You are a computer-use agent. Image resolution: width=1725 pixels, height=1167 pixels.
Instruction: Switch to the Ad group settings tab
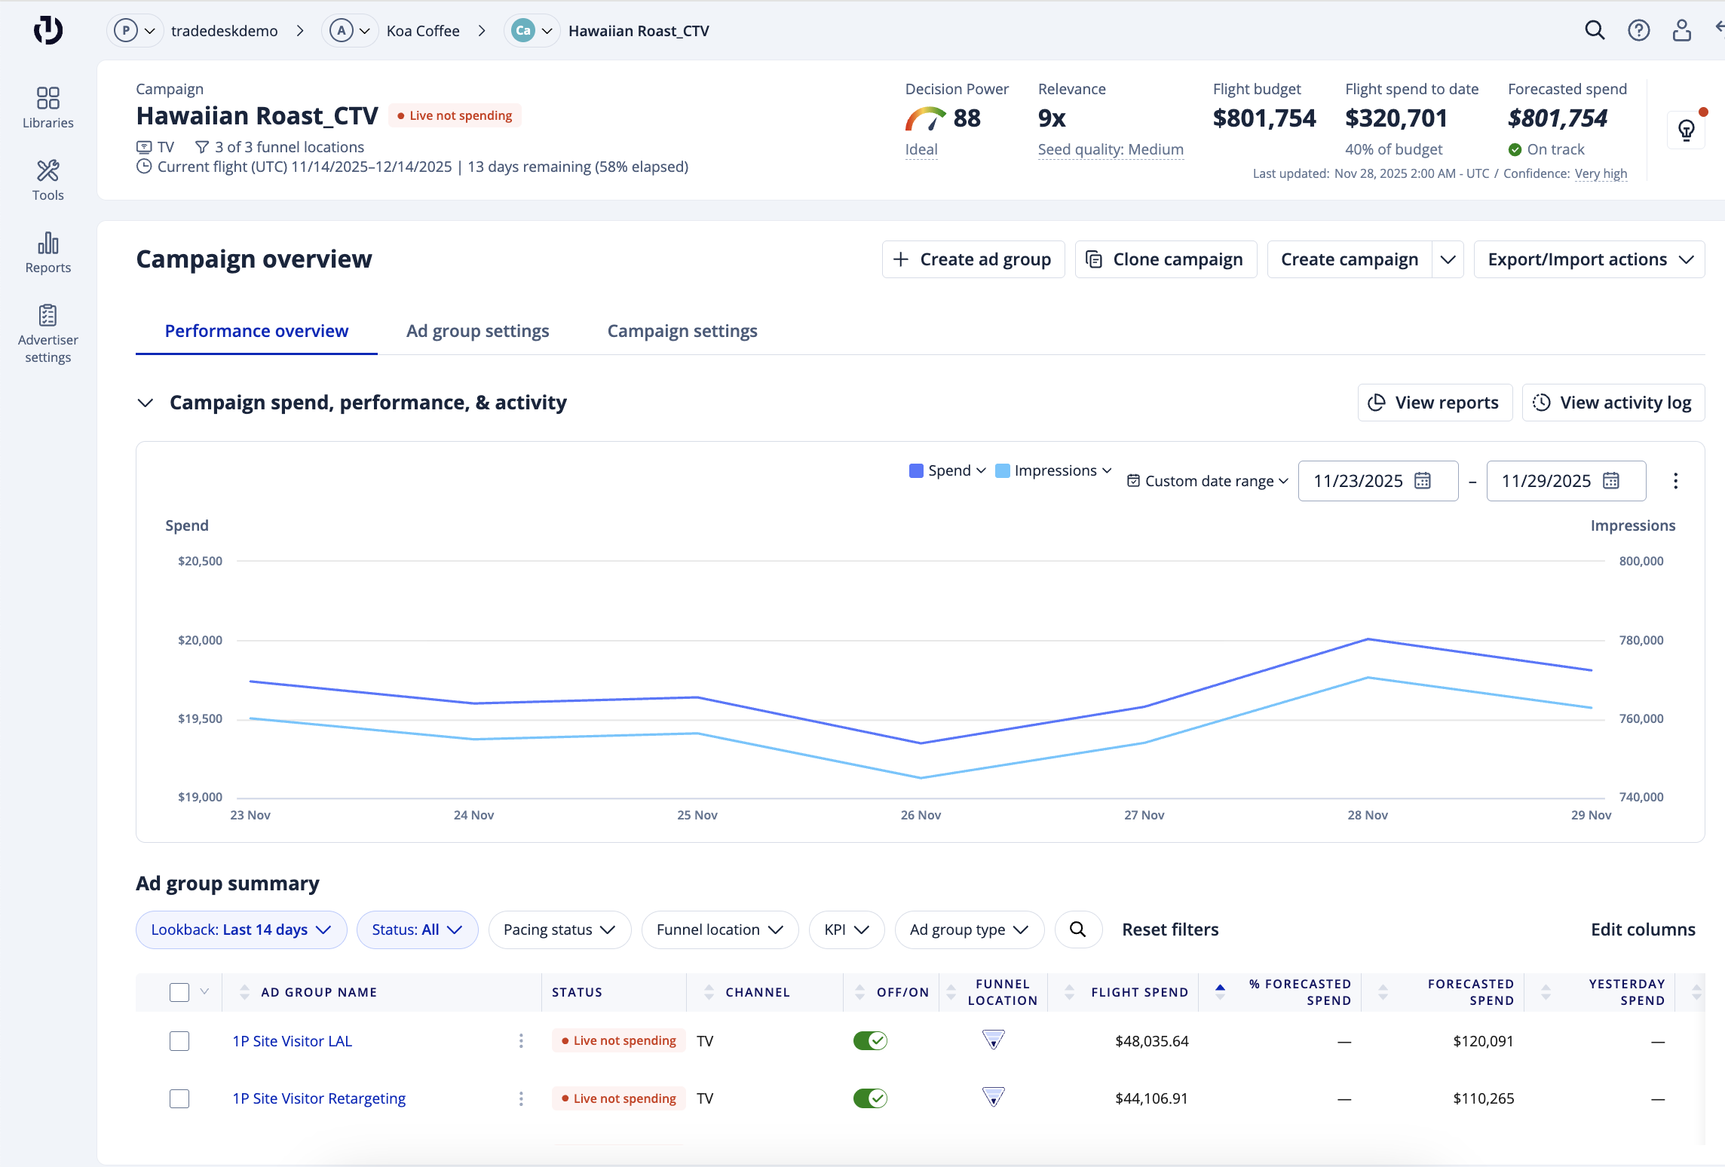pyautogui.click(x=477, y=331)
